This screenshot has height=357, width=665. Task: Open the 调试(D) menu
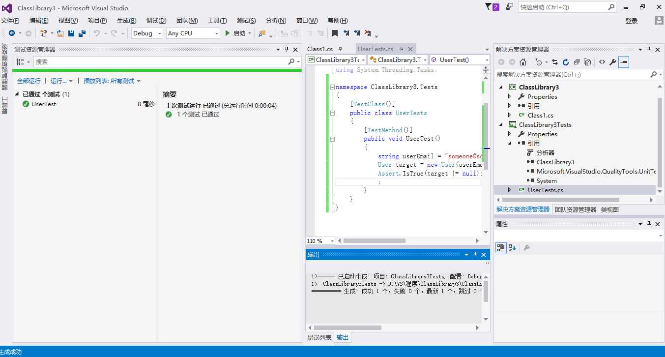(x=156, y=20)
